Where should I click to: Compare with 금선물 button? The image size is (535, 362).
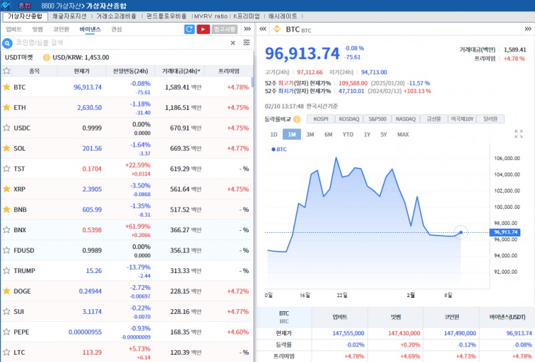point(433,119)
